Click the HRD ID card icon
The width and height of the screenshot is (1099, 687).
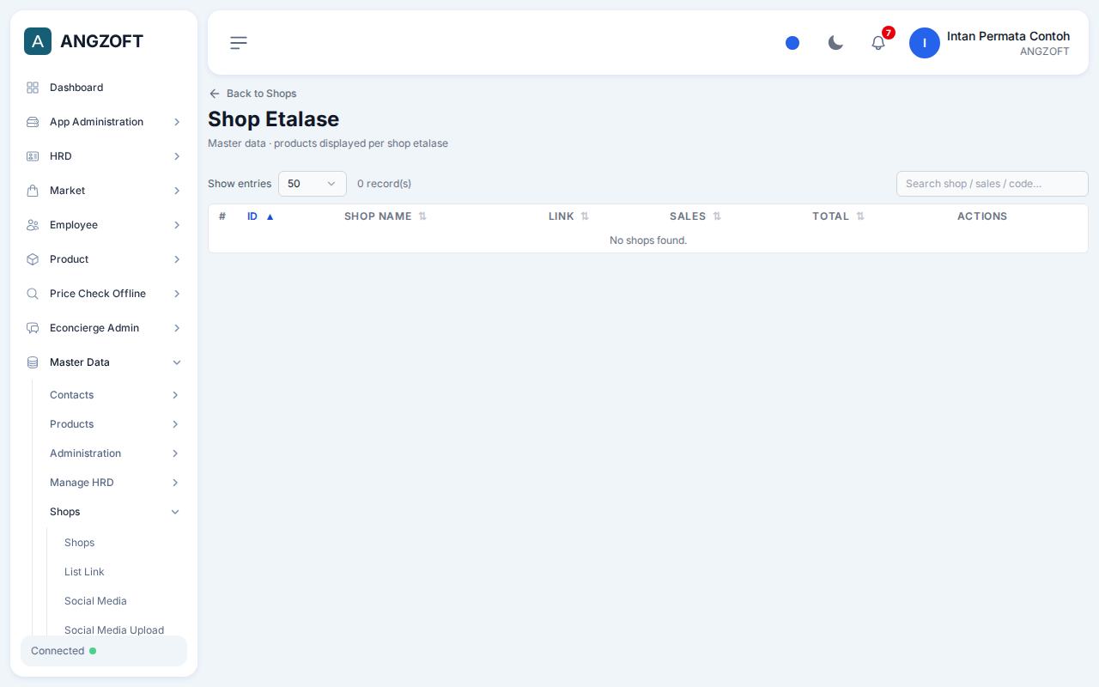(33, 156)
